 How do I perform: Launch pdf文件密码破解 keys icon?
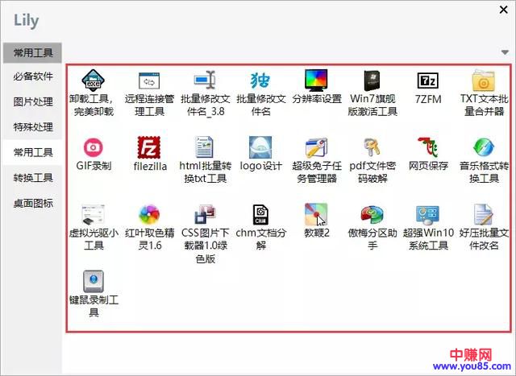click(x=372, y=147)
